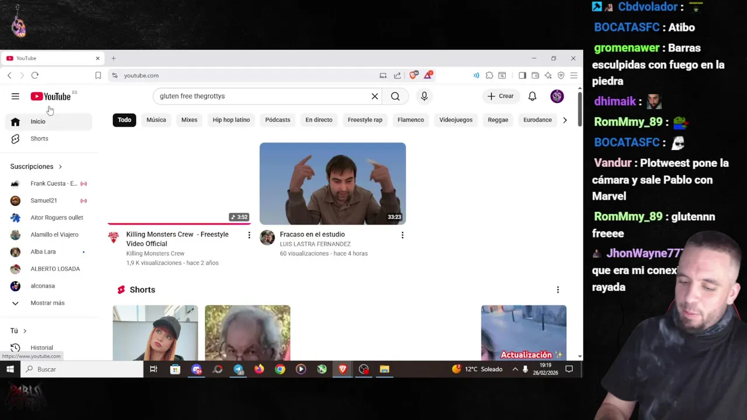Go back with the browser back arrow
This screenshot has height=420, width=747.
click(9, 75)
